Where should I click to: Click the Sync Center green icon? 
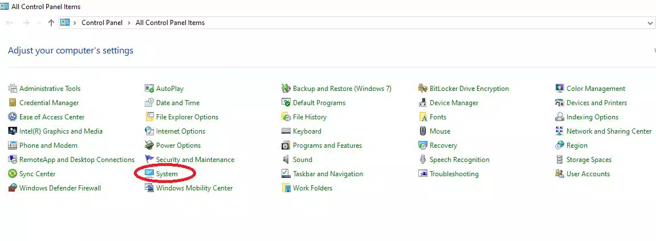pos(13,174)
